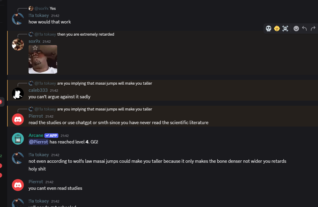This screenshot has height=207, width=318.
Task: Click sox9x's profile avatar
Action: click(x=18, y=45)
